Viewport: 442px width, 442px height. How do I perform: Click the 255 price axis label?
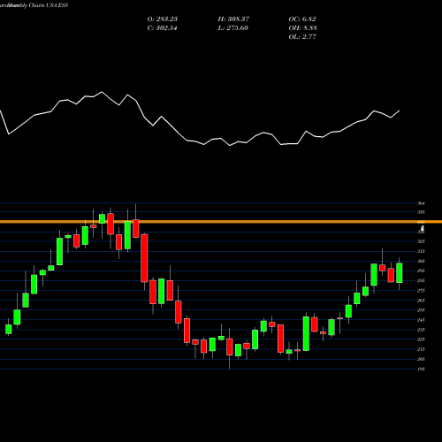(421, 310)
